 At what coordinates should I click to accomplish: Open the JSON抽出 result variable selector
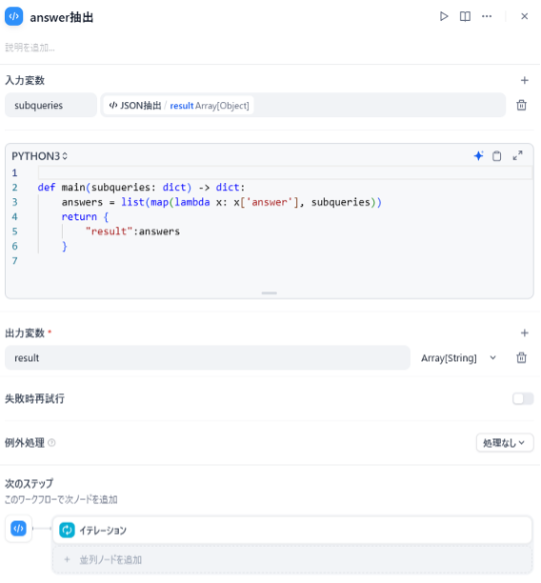coord(303,105)
